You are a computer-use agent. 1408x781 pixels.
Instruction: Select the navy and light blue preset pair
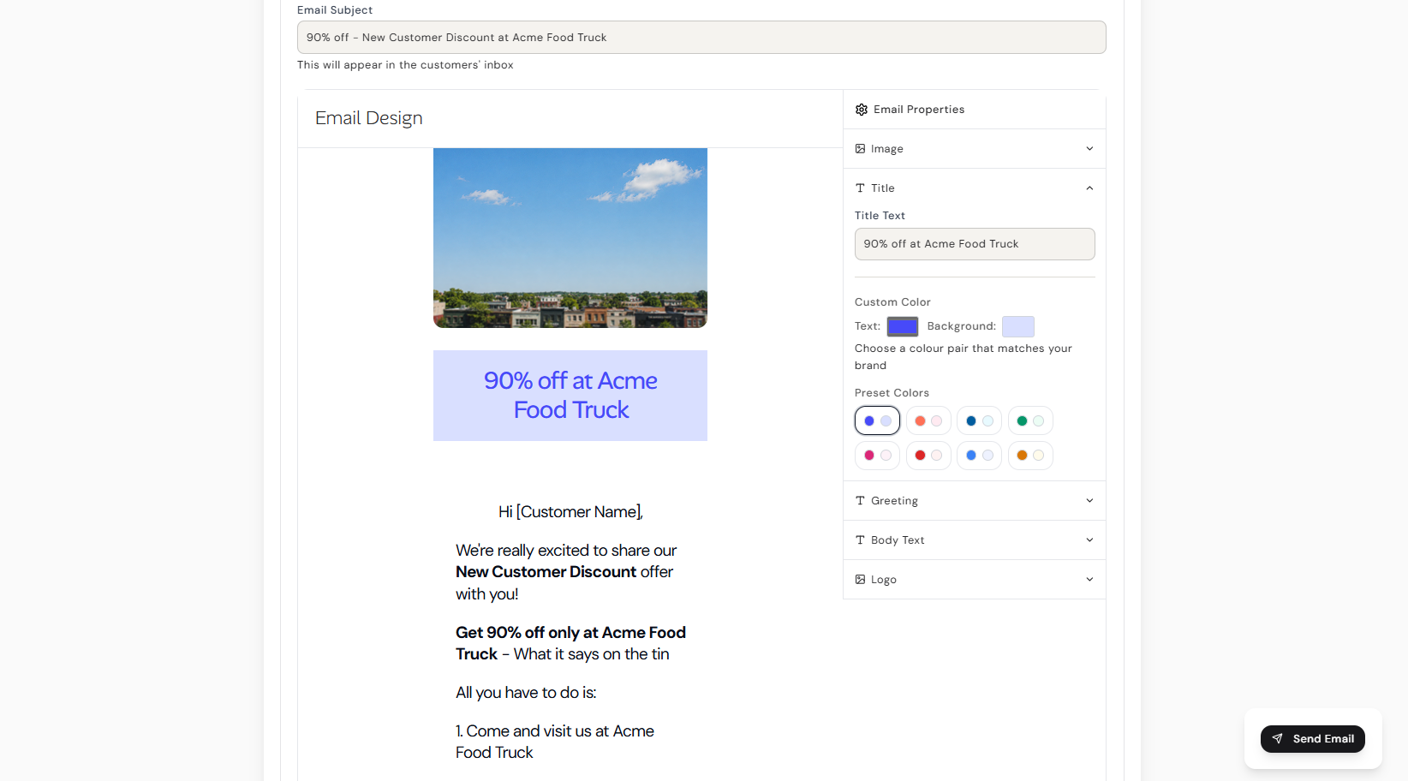click(979, 420)
